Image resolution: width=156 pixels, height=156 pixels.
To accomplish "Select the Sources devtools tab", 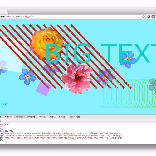I will 20,117.
